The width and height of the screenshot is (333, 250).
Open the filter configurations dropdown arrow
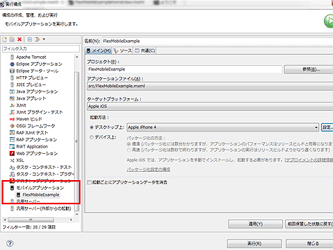pyautogui.click(x=44, y=39)
